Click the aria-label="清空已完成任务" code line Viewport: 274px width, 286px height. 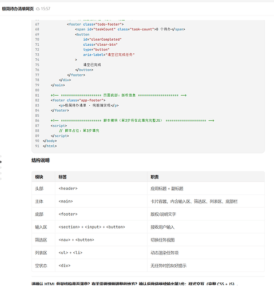pyautogui.click(x=109, y=54)
